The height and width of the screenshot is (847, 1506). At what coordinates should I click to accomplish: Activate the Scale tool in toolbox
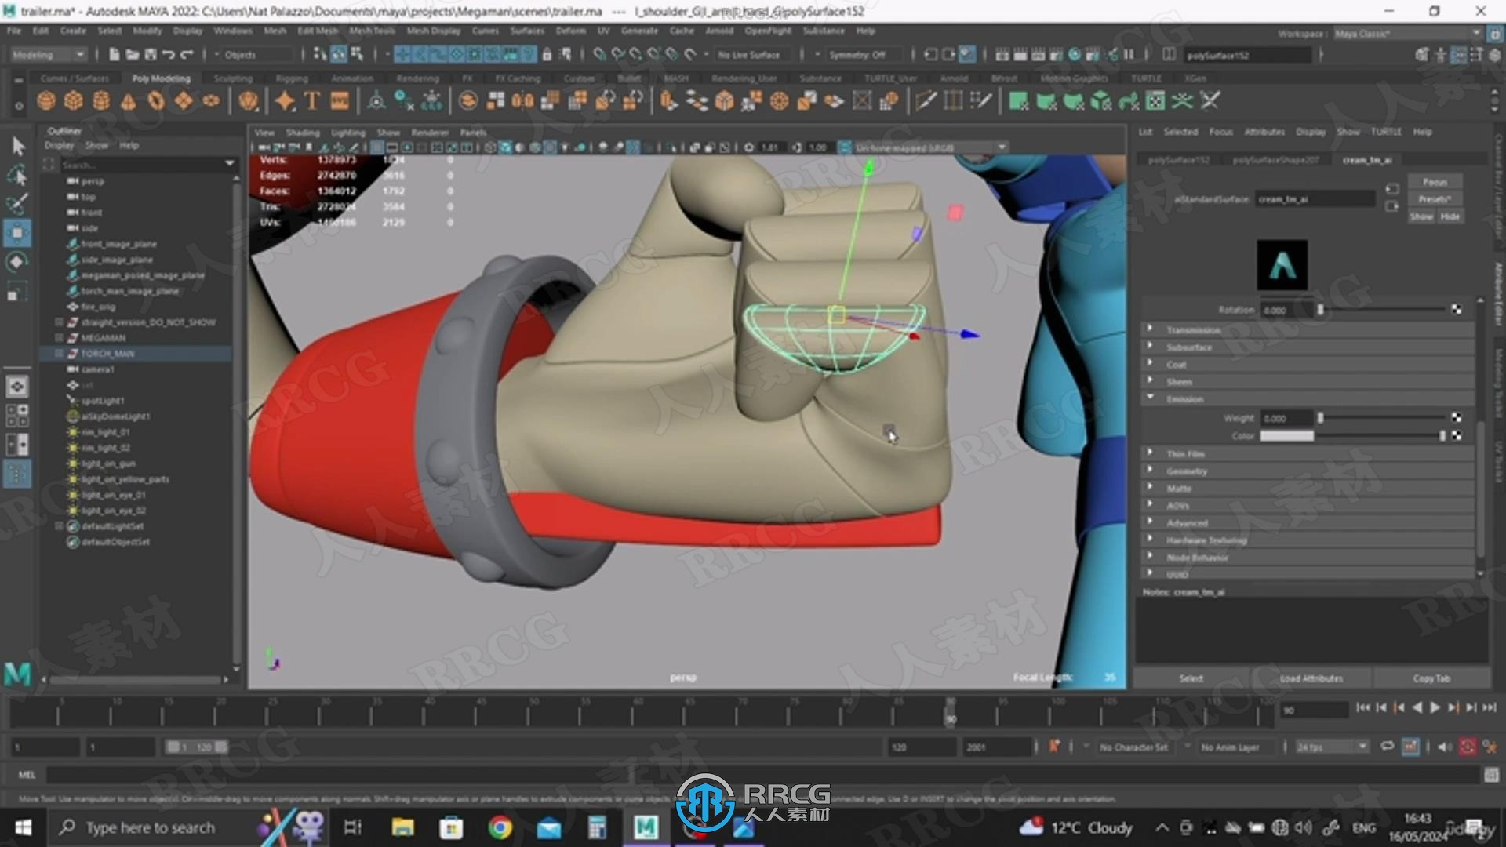(x=17, y=291)
